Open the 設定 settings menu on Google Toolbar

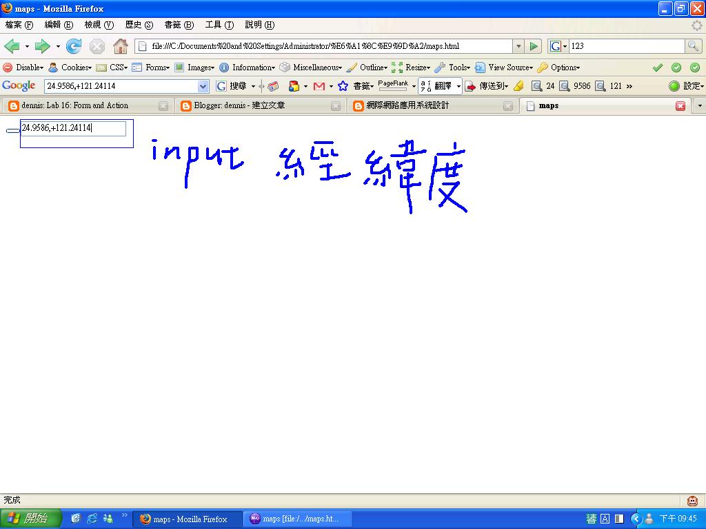(687, 86)
